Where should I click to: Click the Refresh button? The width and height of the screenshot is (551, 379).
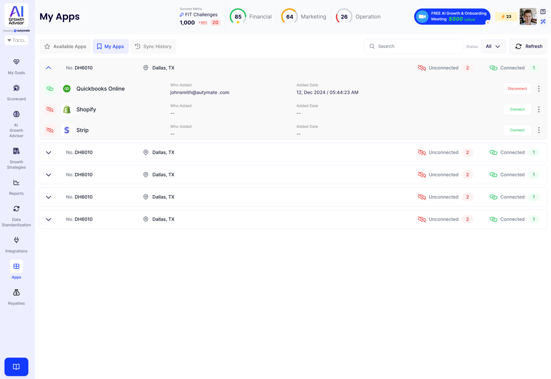(528, 46)
